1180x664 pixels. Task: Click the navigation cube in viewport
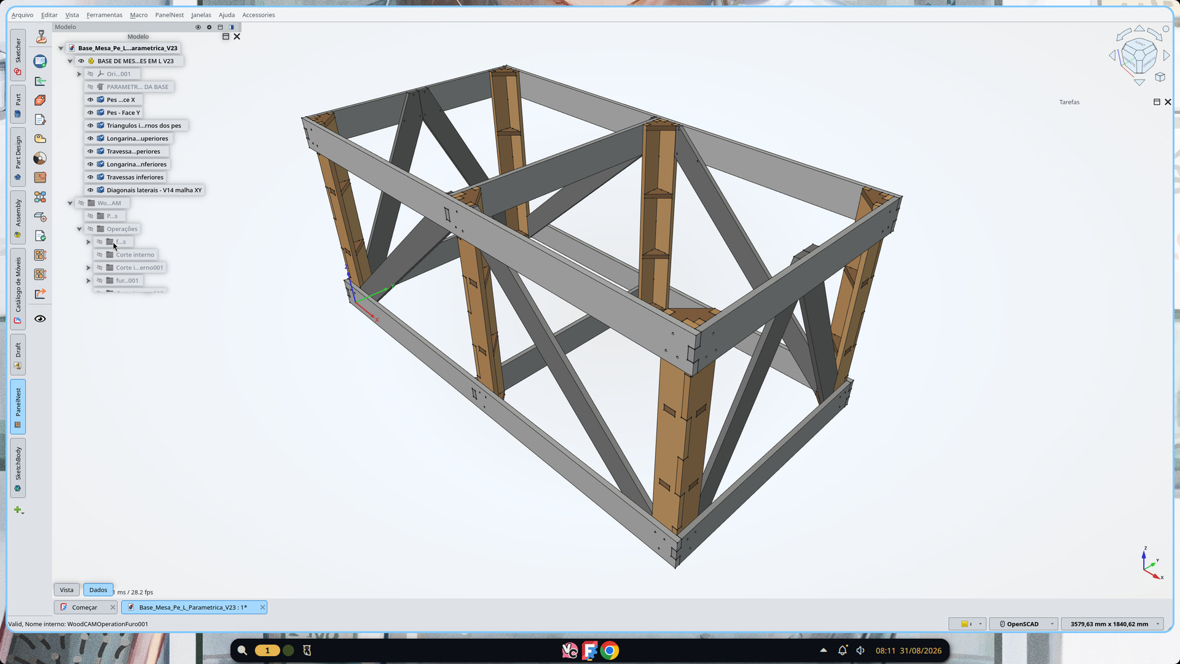point(1139,56)
